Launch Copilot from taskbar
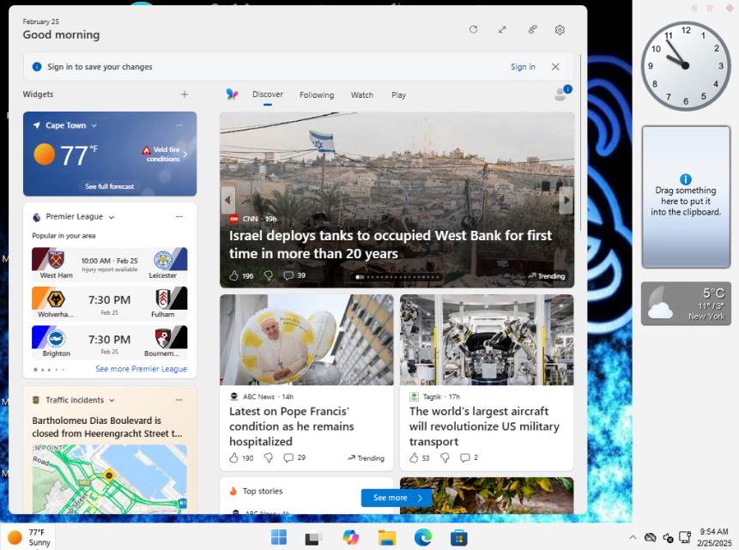 [351, 537]
